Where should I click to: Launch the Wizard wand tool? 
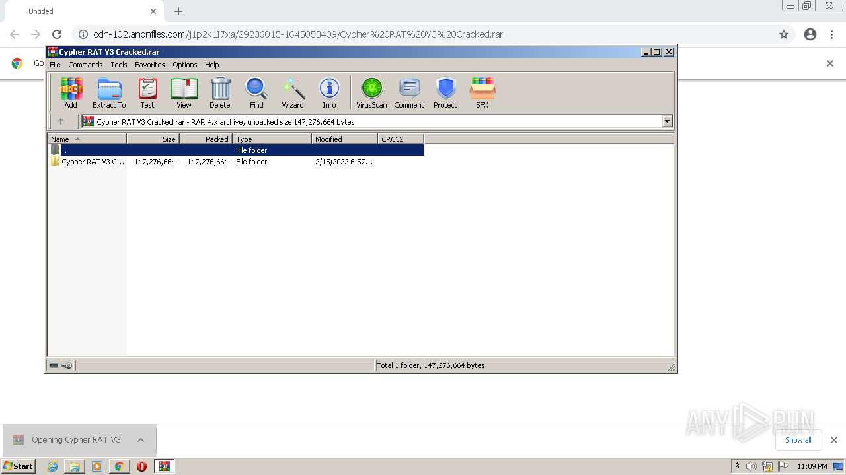point(293,92)
